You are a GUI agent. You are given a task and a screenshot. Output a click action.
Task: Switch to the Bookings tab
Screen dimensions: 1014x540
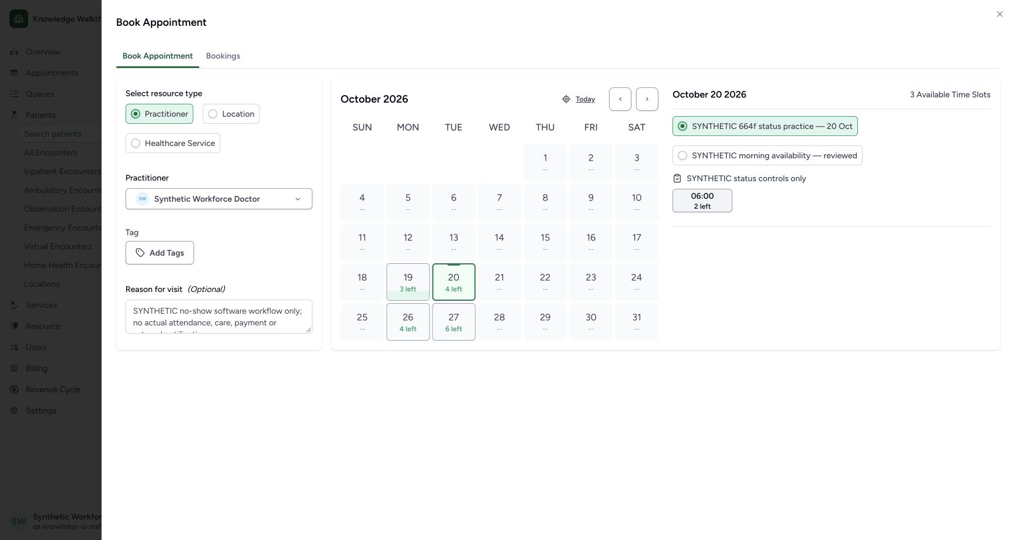(223, 56)
